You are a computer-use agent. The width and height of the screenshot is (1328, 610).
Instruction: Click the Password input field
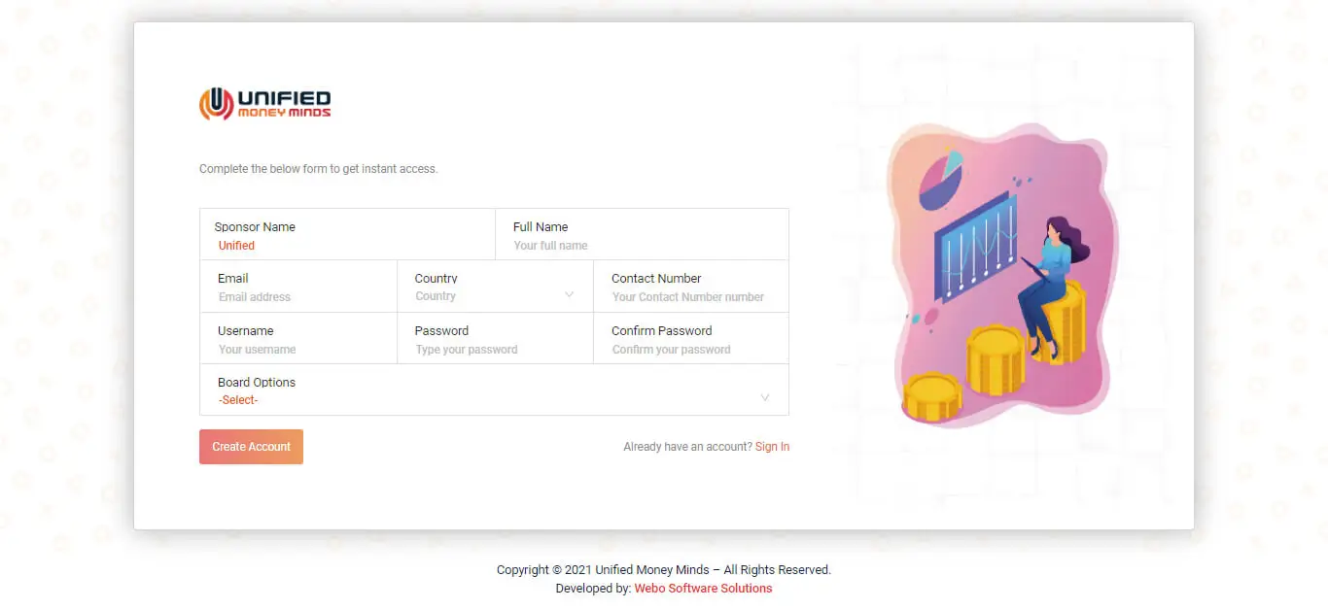(x=494, y=350)
